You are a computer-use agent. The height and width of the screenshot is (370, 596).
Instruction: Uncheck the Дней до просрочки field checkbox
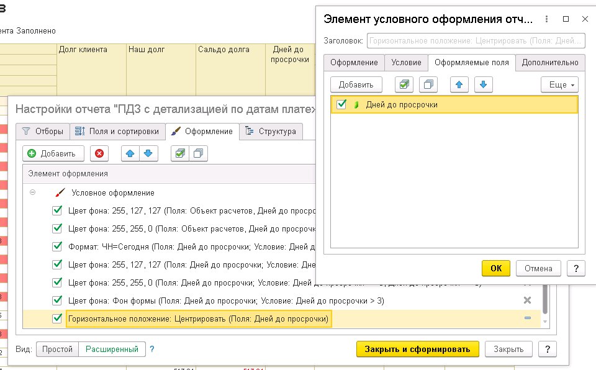coord(341,104)
